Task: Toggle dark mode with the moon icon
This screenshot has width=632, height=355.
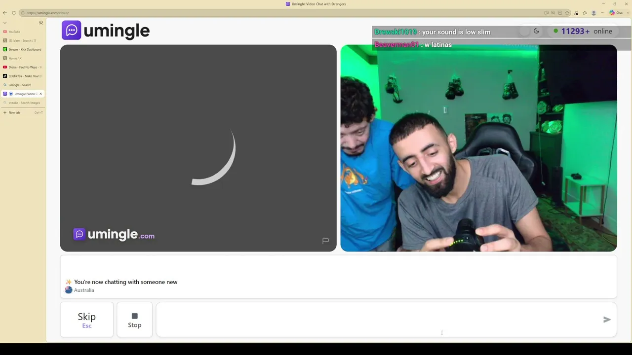Action: 536,31
